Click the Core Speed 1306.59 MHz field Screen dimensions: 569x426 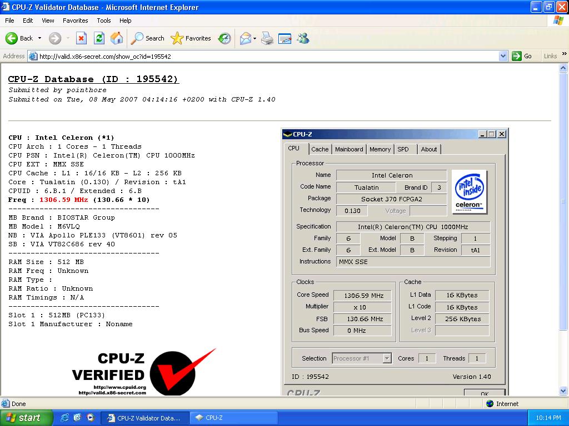pos(363,296)
